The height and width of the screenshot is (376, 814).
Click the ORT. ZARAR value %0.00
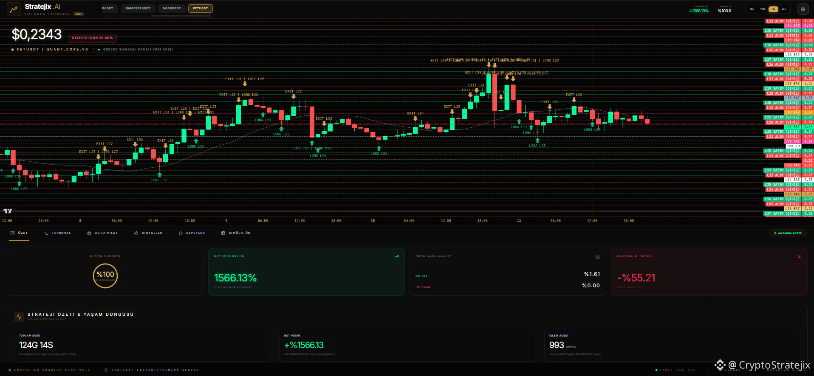coord(591,286)
